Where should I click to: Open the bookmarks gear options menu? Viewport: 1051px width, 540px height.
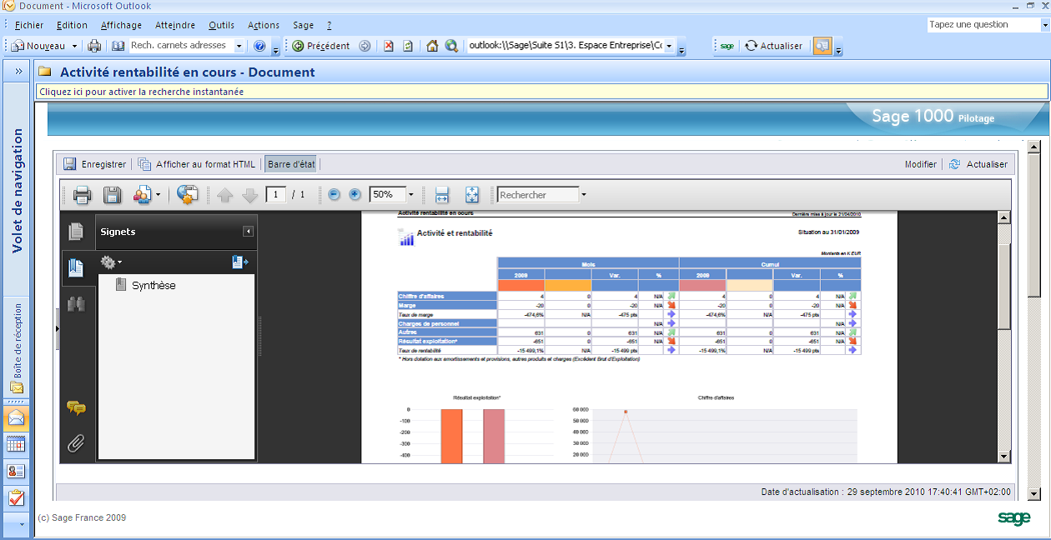[111, 262]
